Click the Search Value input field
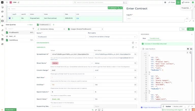 pos(72,99)
